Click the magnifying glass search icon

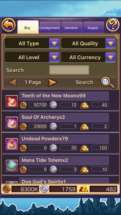click(x=108, y=83)
